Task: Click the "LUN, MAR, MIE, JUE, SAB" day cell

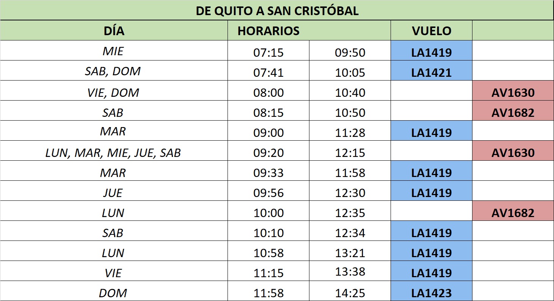Action: (x=113, y=152)
